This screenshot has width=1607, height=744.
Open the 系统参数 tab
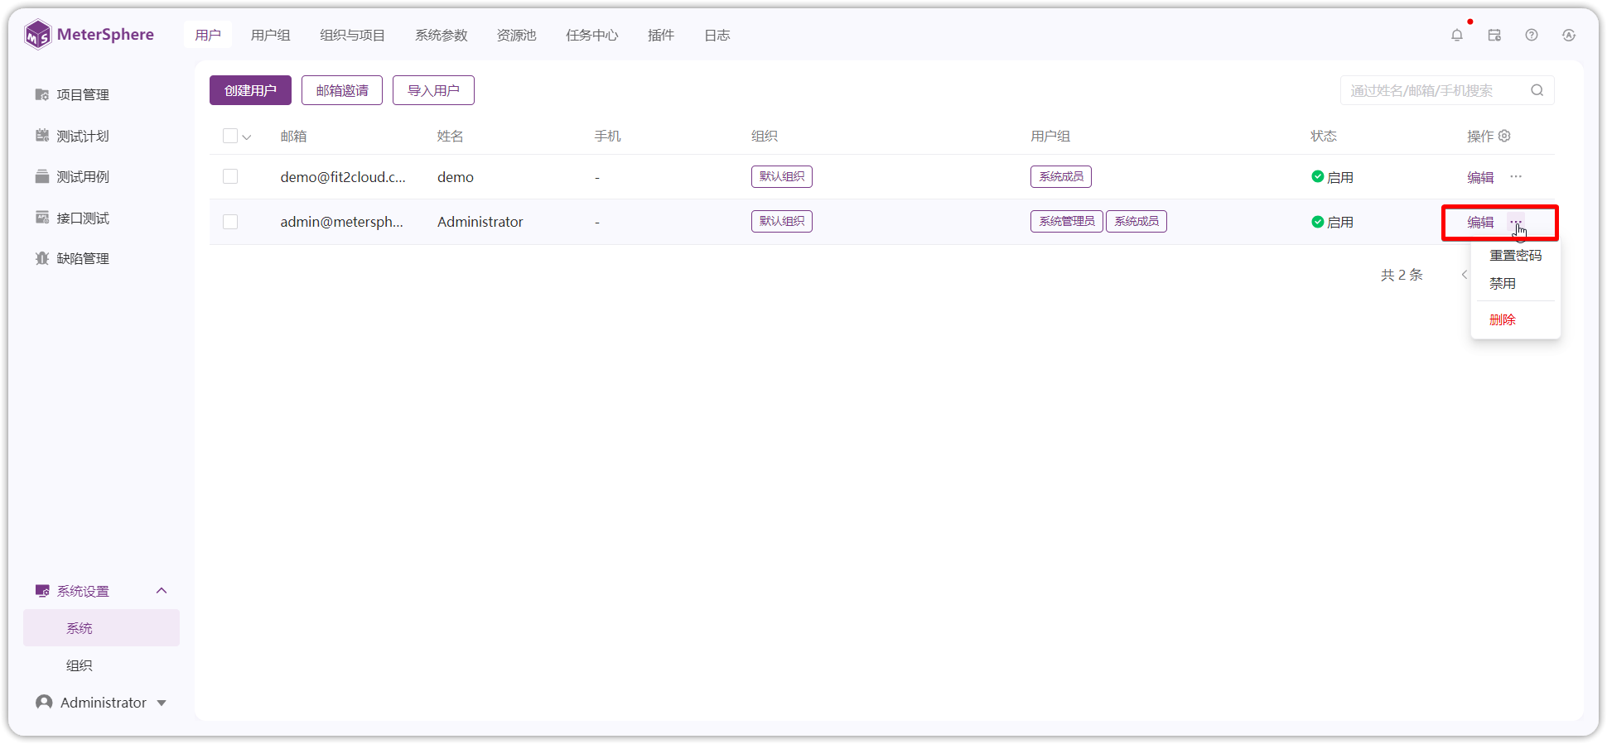[442, 35]
